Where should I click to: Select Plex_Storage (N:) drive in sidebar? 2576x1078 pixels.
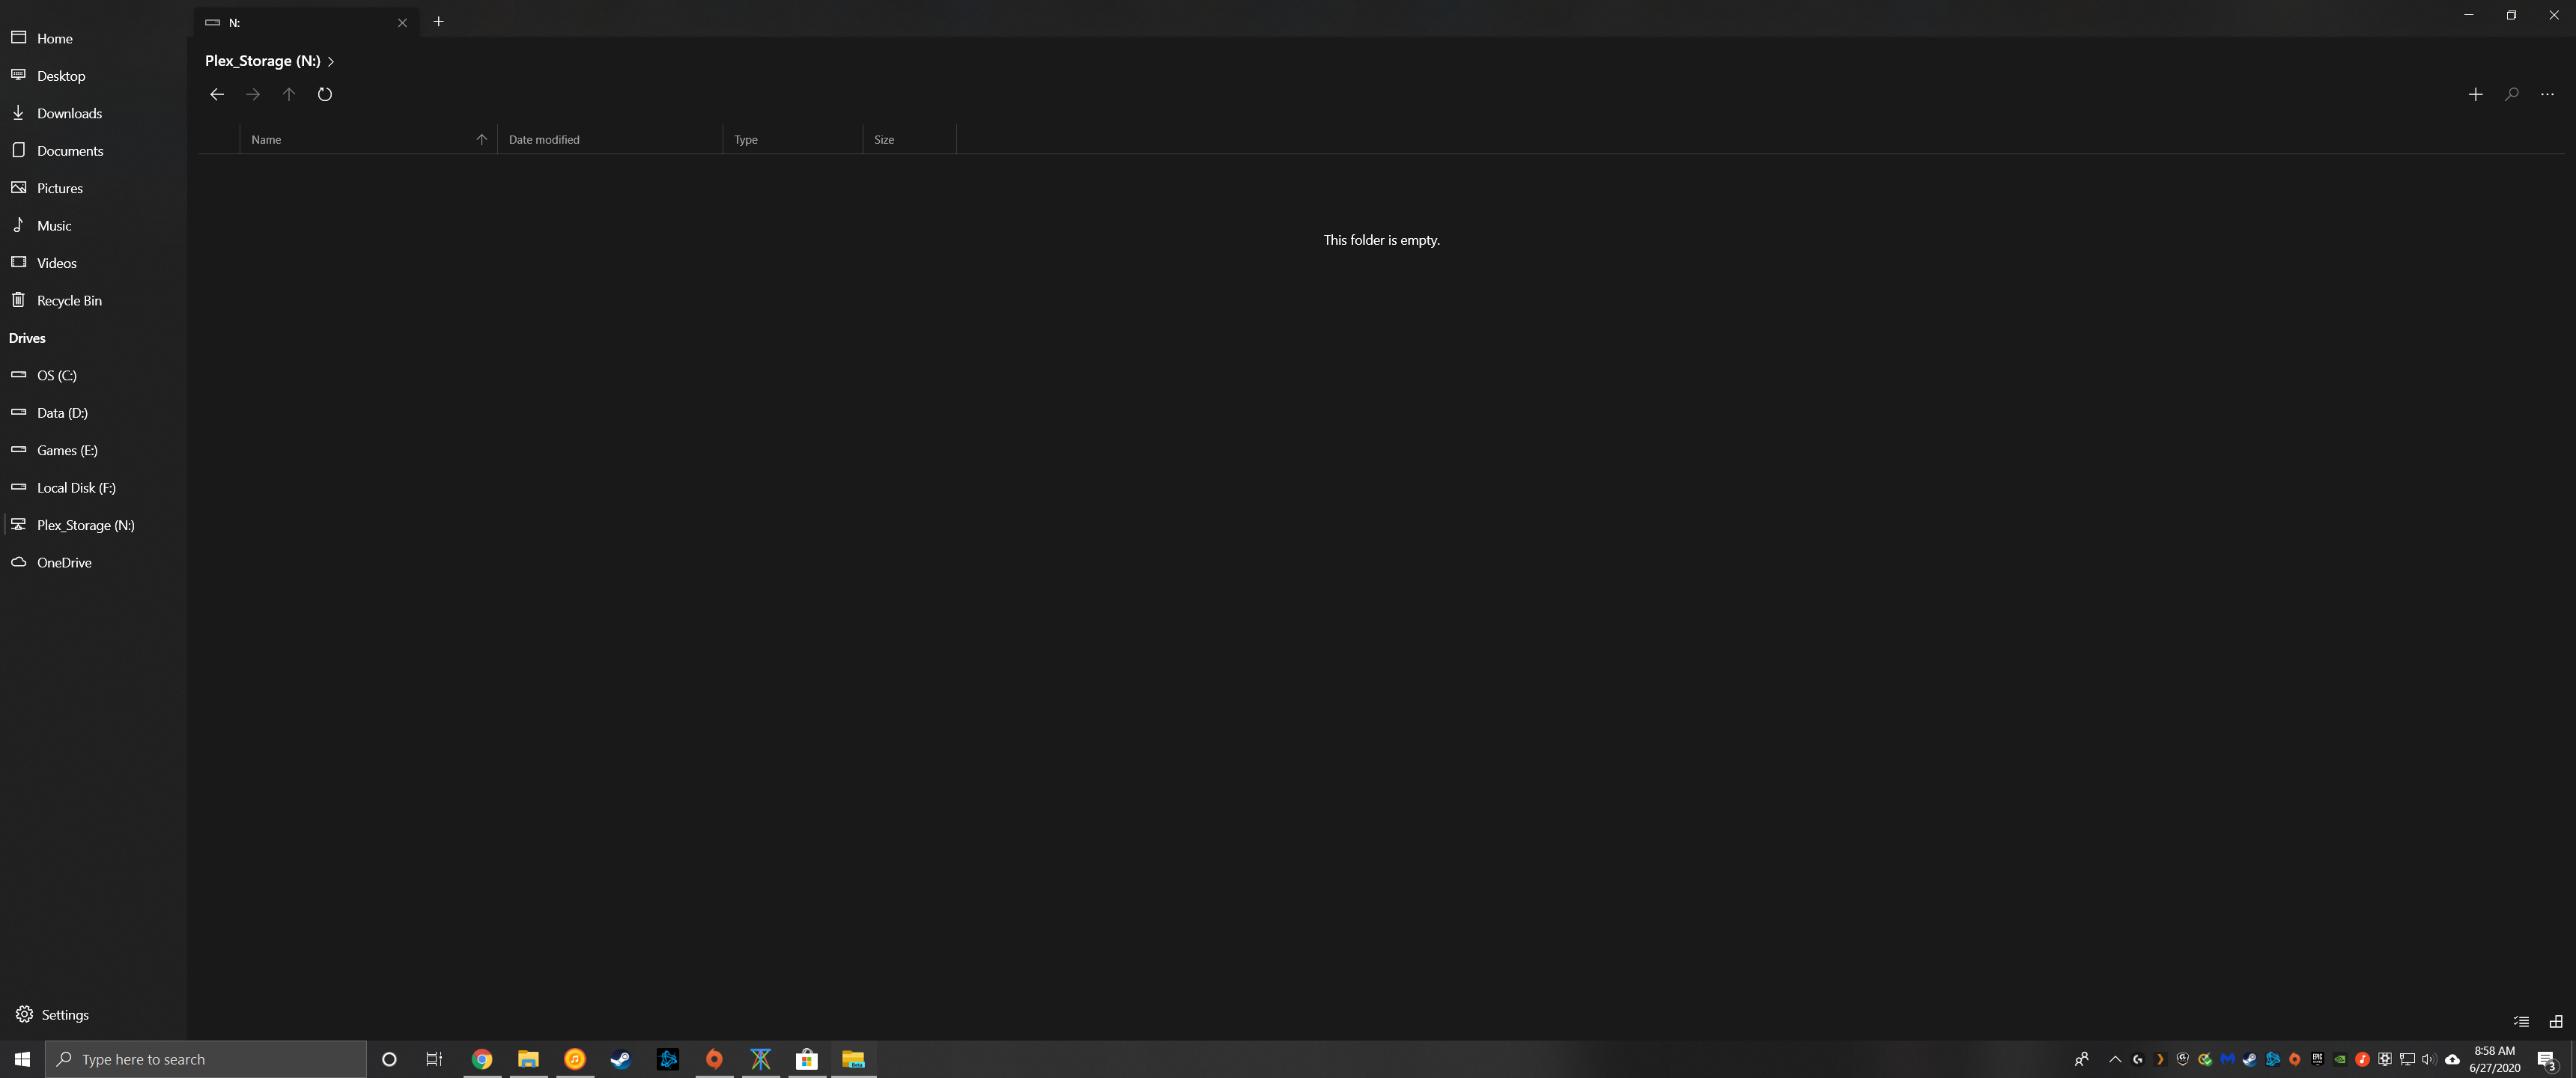coord(93,525)
